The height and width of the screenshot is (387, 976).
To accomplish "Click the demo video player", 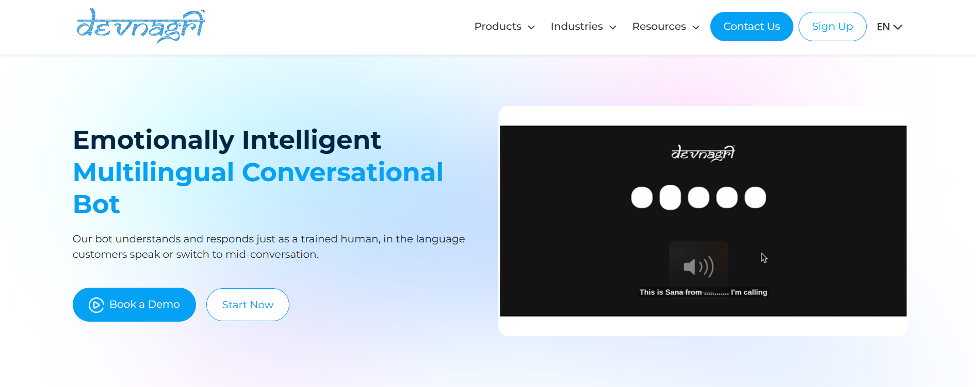I will [x=703, y=221].
